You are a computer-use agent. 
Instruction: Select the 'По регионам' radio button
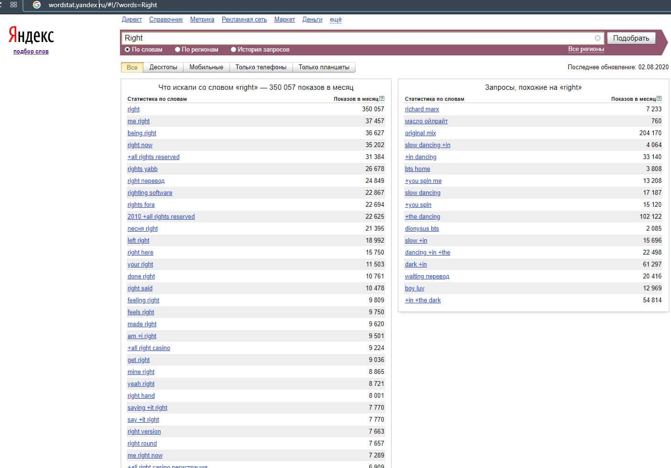tap(177, 50)
